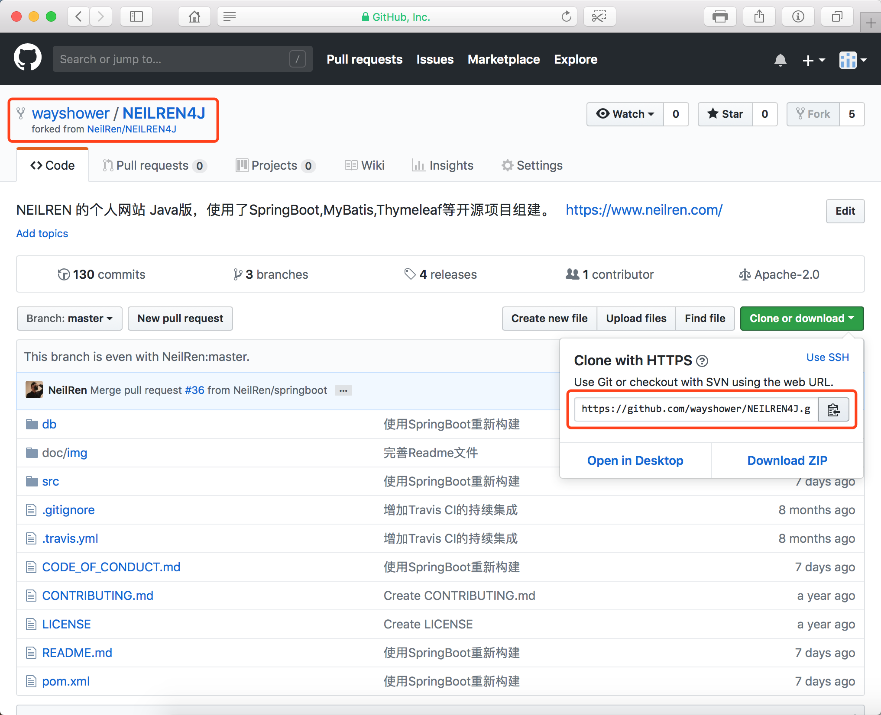Click Upload files
The height and width of the screenshot is (715, 881).
[x=636, y=319]
